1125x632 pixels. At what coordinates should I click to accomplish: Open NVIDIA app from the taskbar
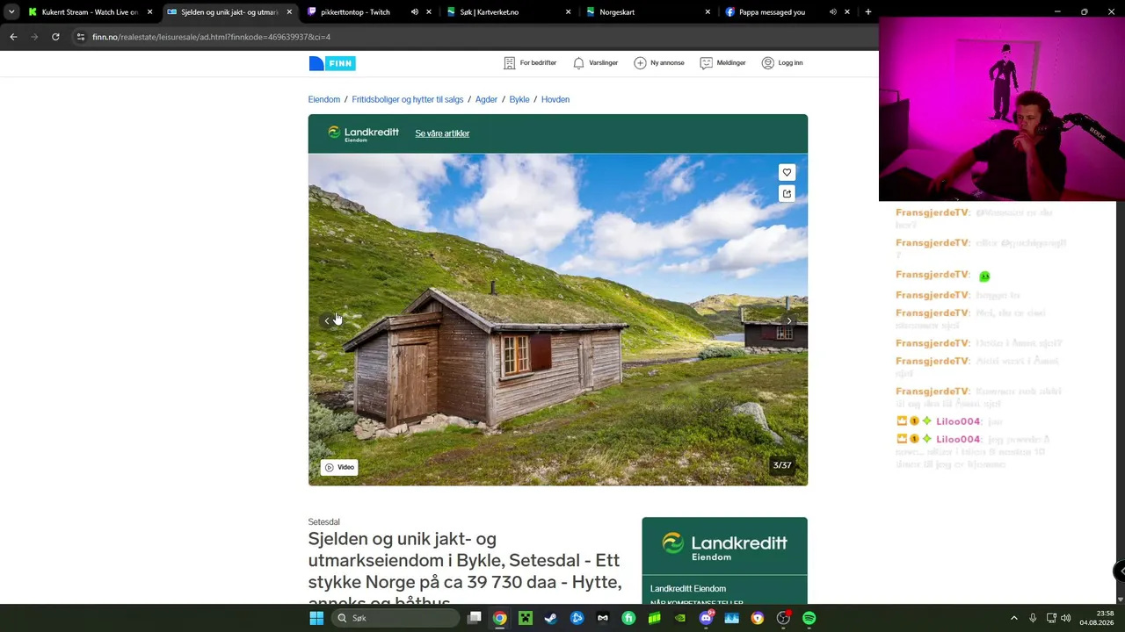[680, 618]
